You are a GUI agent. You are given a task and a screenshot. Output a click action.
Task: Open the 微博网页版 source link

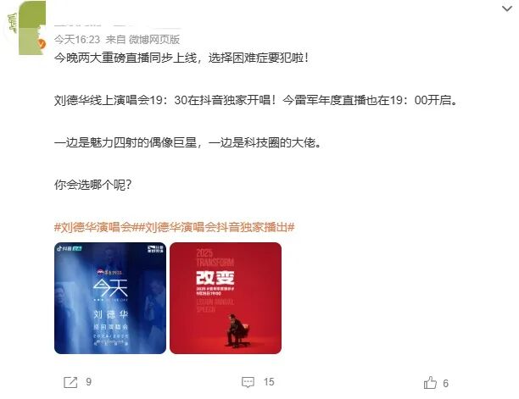pyautogui.click(x=154, y=40)
